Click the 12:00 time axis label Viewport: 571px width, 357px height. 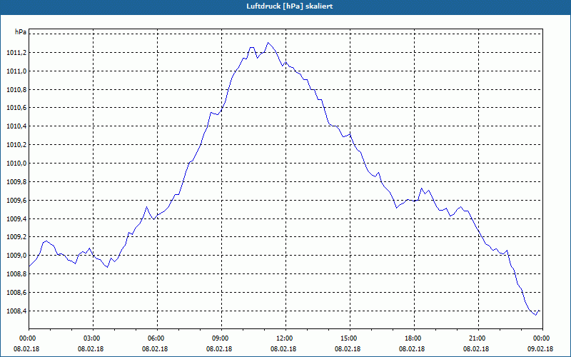[286, 338]
